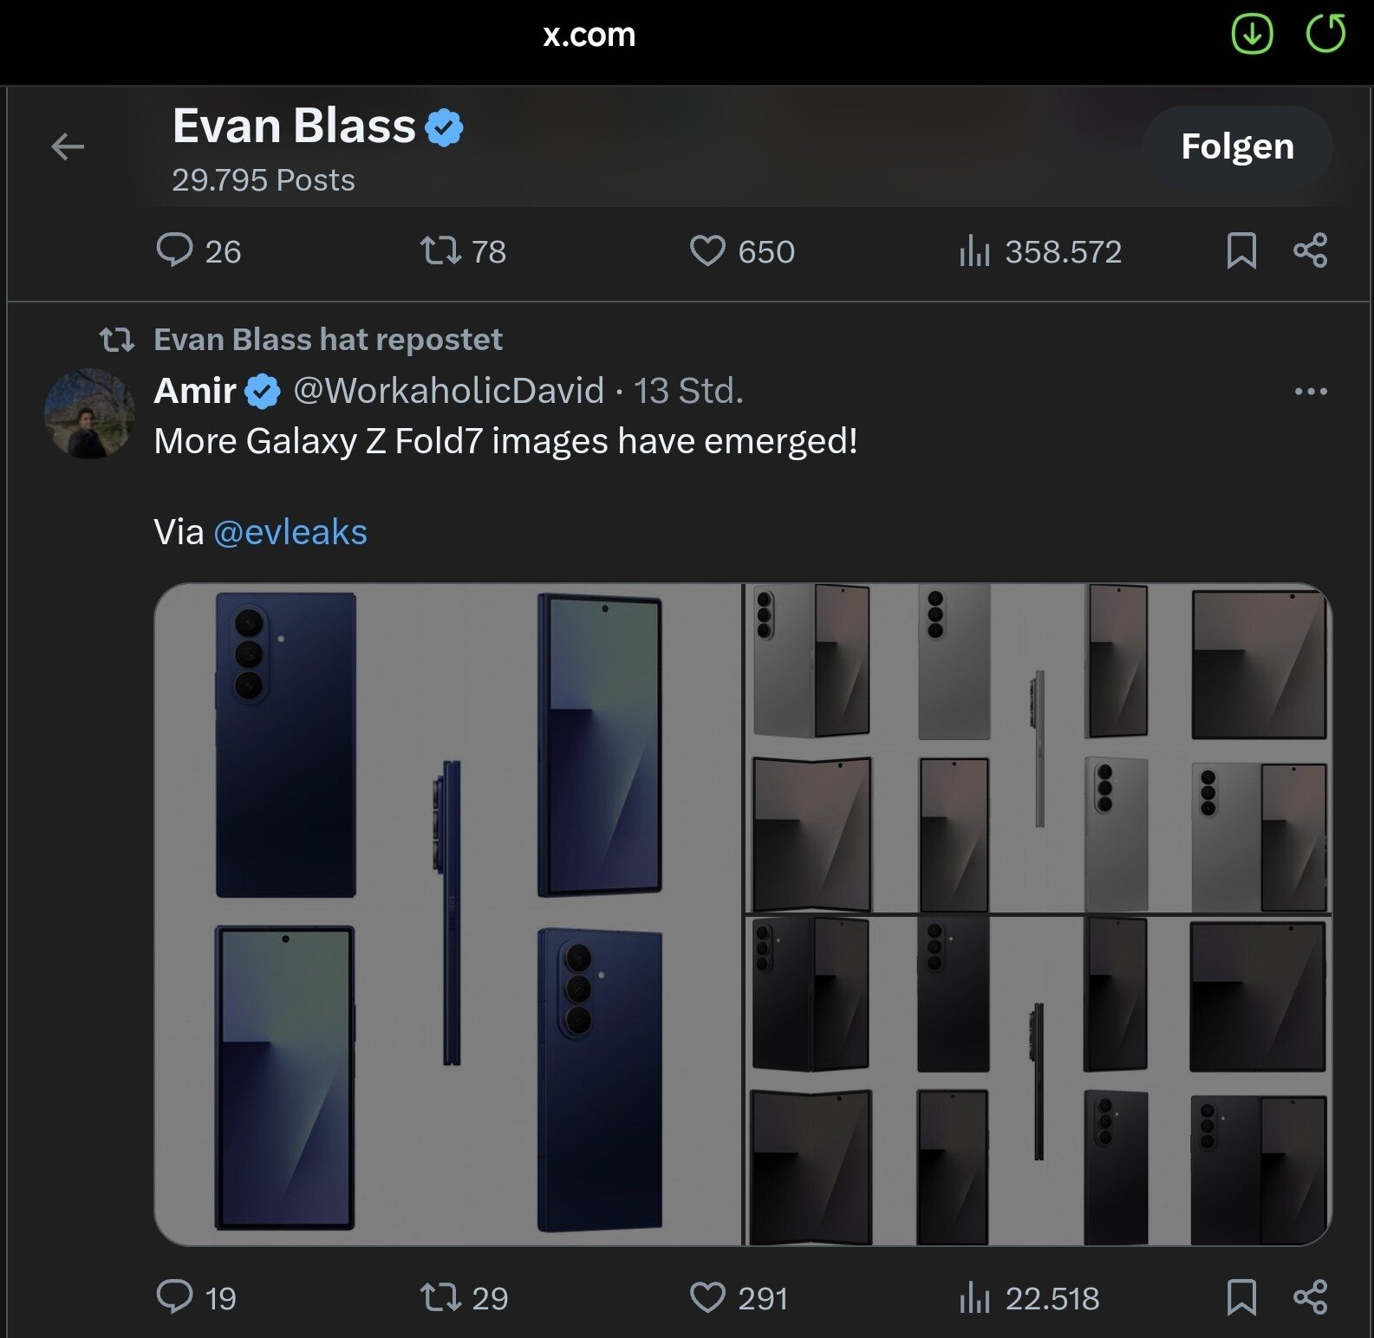Open the three-dot menu on Amir's post
Image resolution: width=1374 pixels, height=1338 pixels.
click(1310, 392)
